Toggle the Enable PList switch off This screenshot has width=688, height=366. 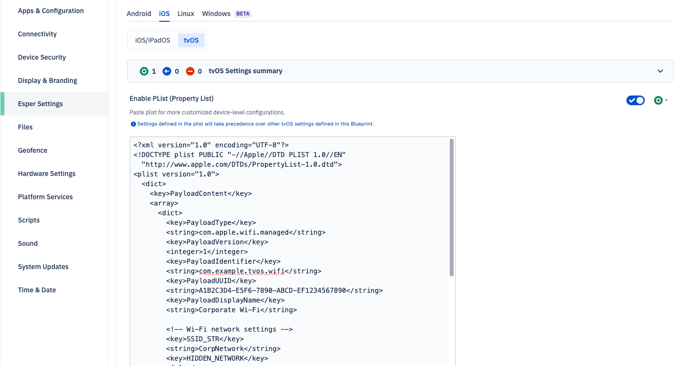(636, 100)
